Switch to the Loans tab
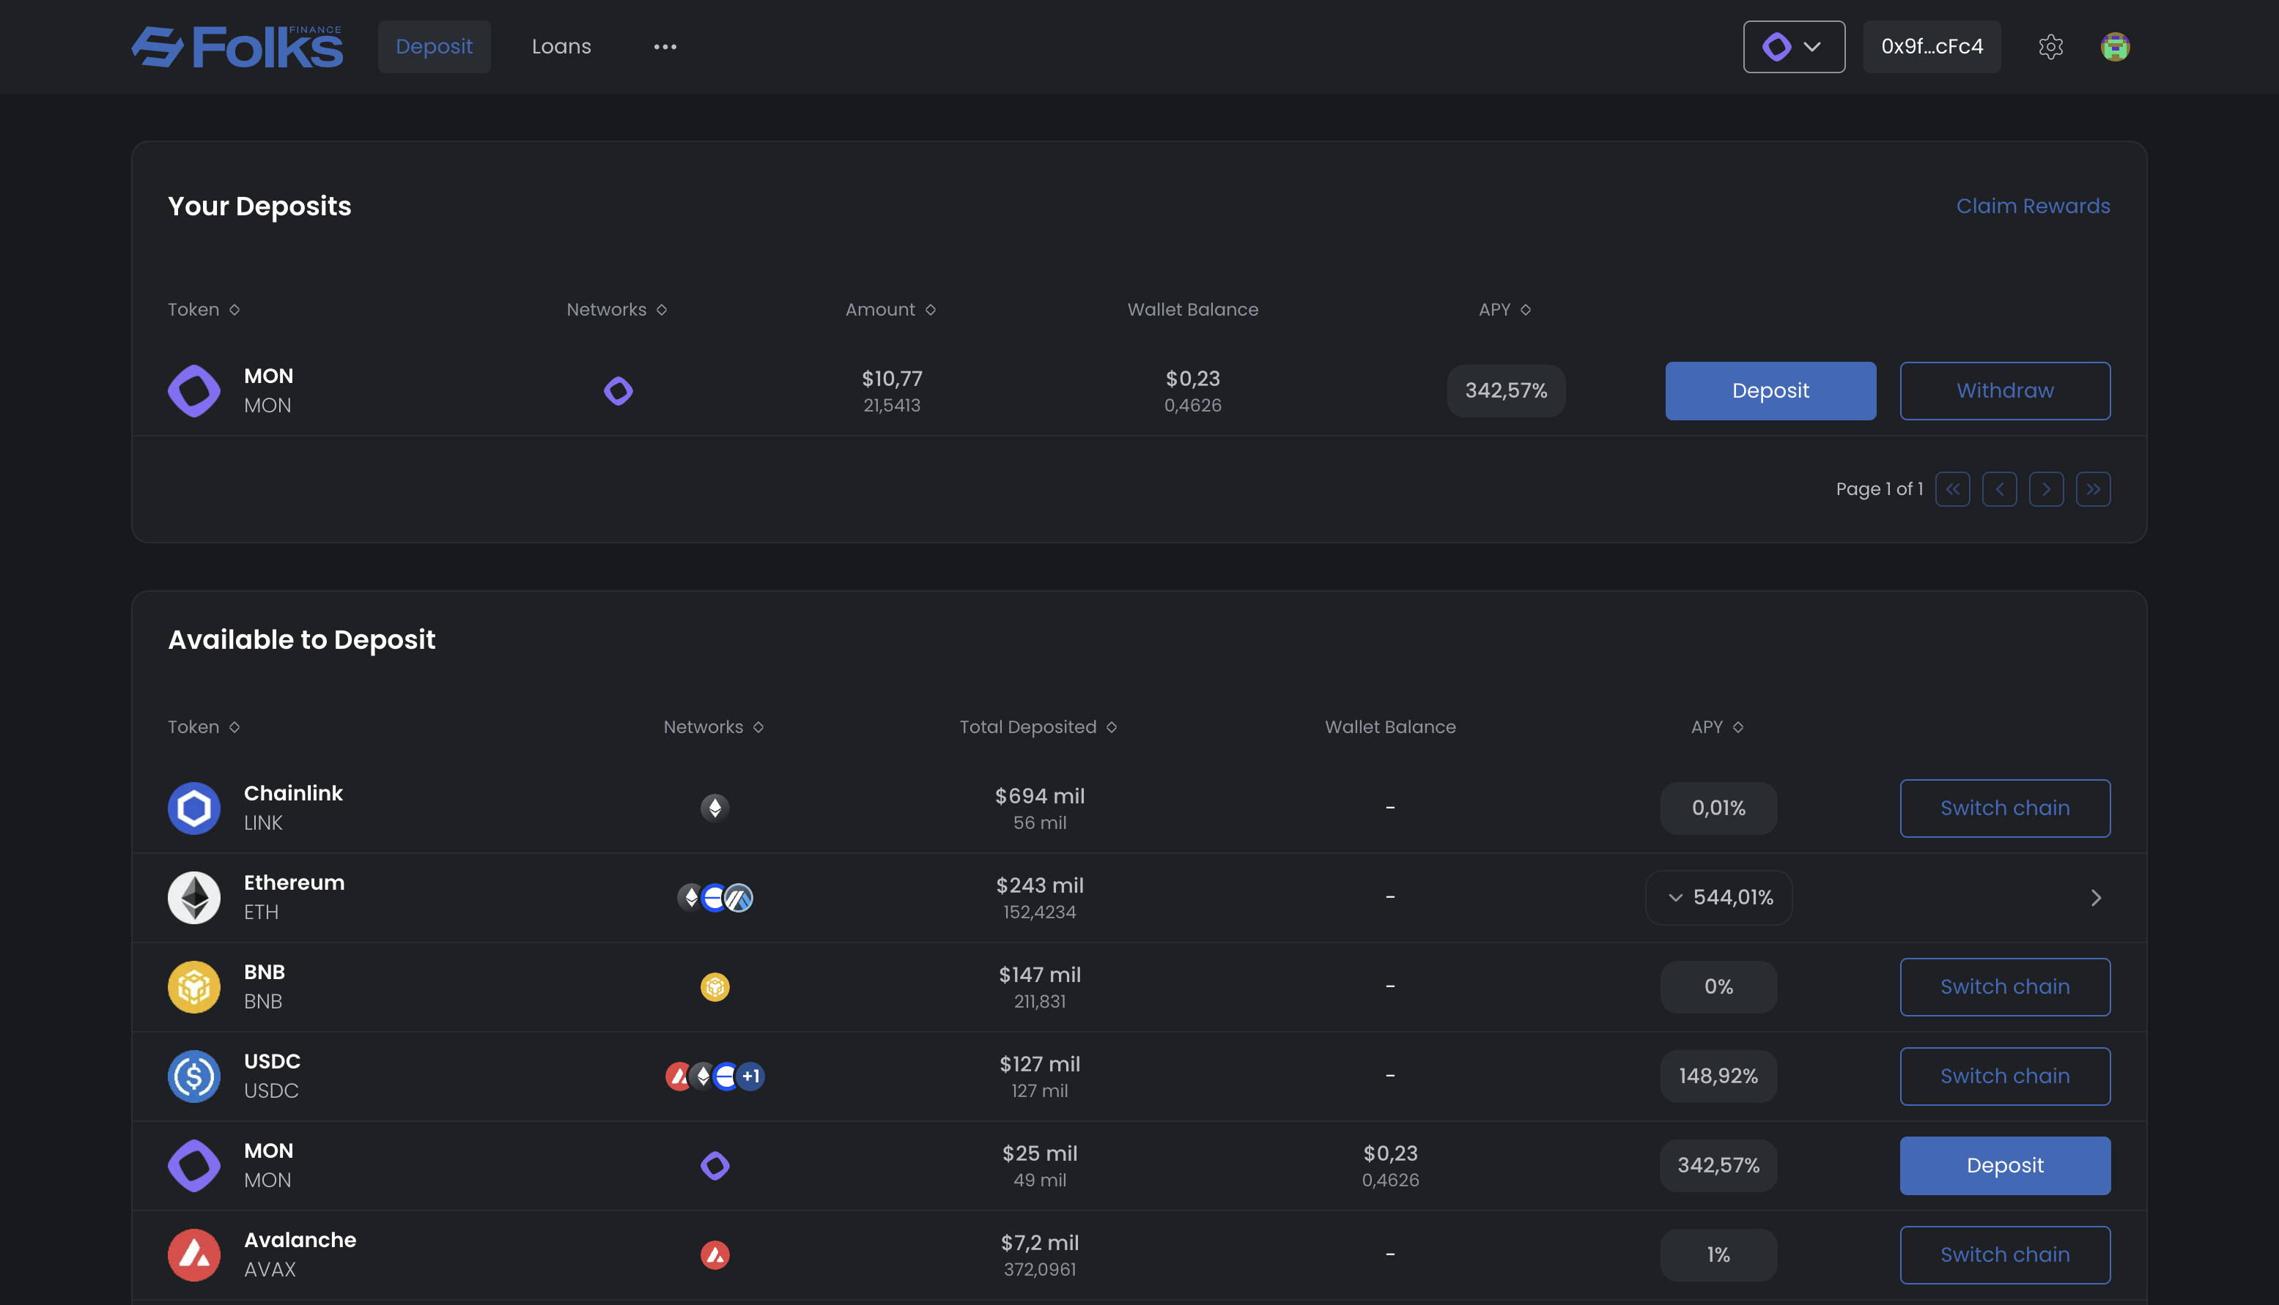The height and width of the screenshot is (1305, 2279). [x=561, y=47]
